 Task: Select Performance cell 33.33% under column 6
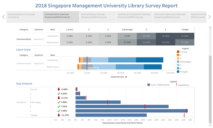click(x=165, y=42)
